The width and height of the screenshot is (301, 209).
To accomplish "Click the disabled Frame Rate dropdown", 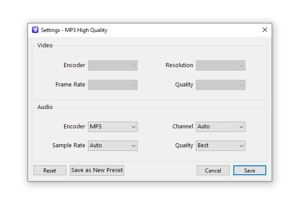I will click(113, 85).
